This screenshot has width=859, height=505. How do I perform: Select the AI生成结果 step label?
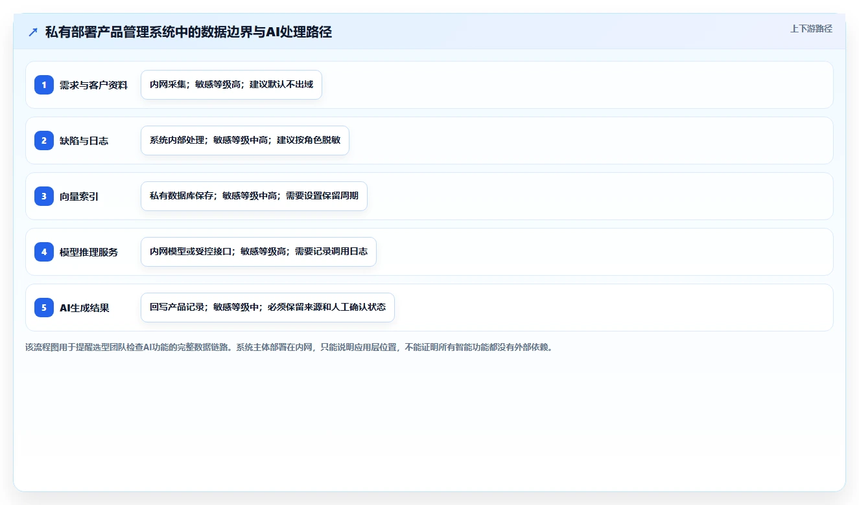(x=84, y=308)
